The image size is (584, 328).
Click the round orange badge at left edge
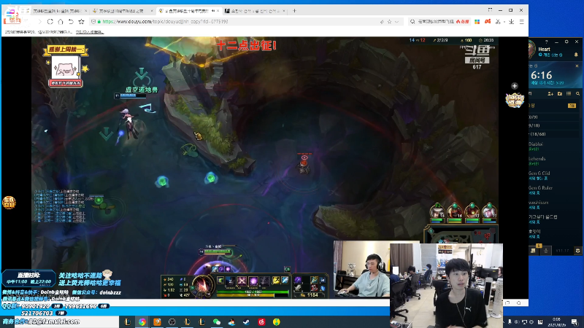[x=9, y=203]
